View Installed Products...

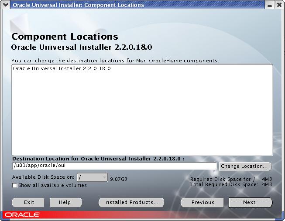pyautogui.click(x=131, y=202)
